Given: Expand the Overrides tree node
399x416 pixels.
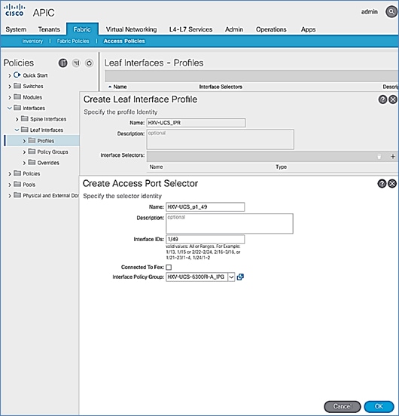Looking at the screenshot, I should click(24, 163).
